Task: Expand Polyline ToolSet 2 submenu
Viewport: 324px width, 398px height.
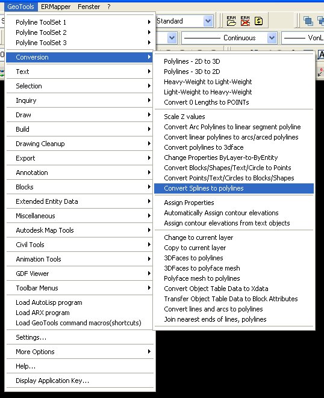Action: (79, 32)
